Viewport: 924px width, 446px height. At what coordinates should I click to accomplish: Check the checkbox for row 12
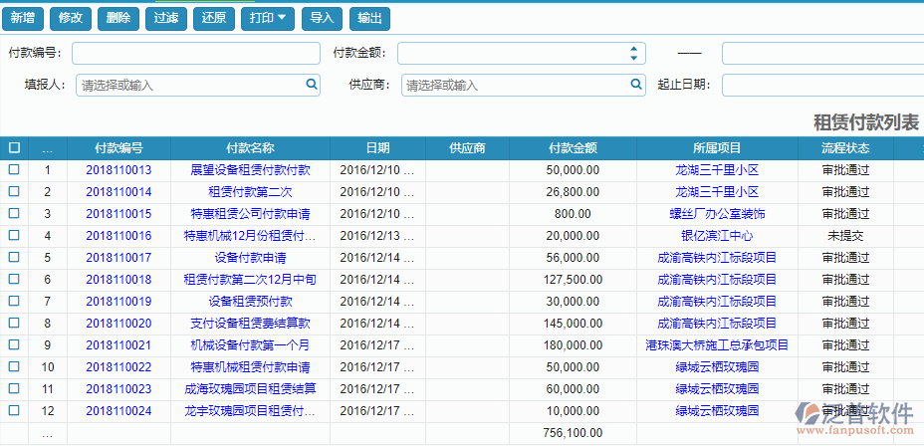(14, 410)
